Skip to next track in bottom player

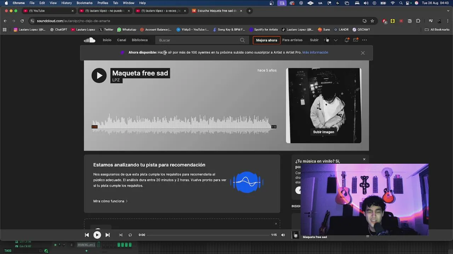(x=108, y=235)
